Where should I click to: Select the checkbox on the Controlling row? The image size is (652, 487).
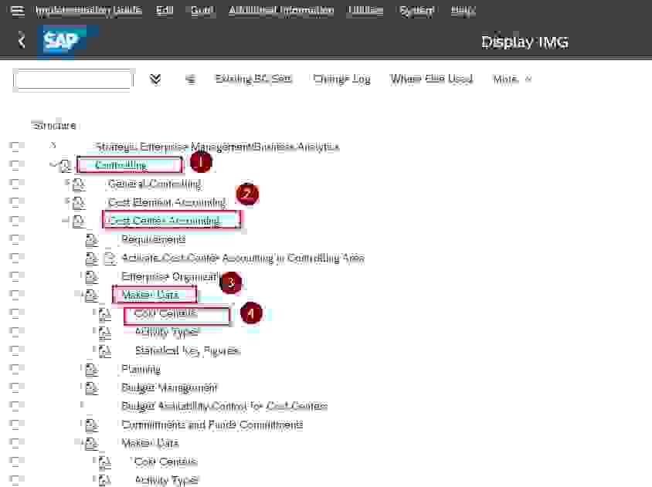tap(17, 164)
